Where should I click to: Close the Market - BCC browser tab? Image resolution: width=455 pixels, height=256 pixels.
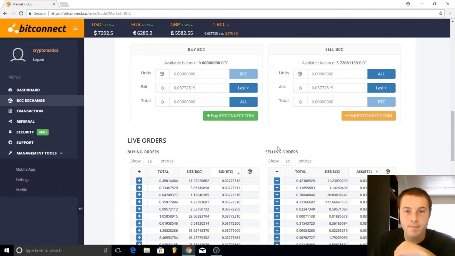tap(54, 4)
